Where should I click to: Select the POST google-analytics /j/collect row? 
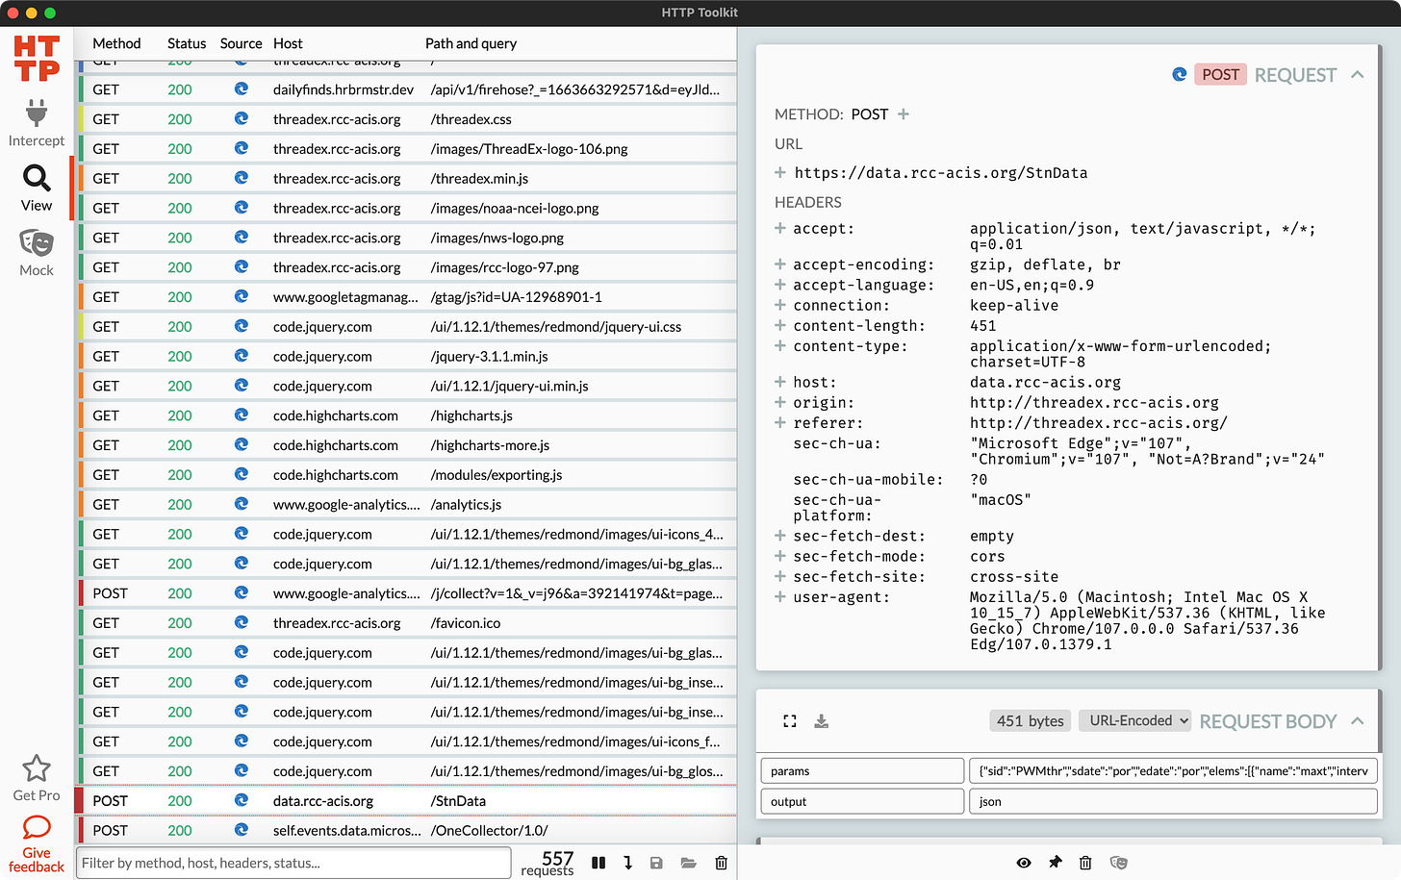[x=407, y=593]
